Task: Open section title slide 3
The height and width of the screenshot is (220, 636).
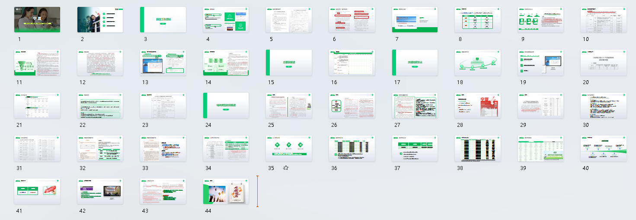Action: [x=163, y=19]
